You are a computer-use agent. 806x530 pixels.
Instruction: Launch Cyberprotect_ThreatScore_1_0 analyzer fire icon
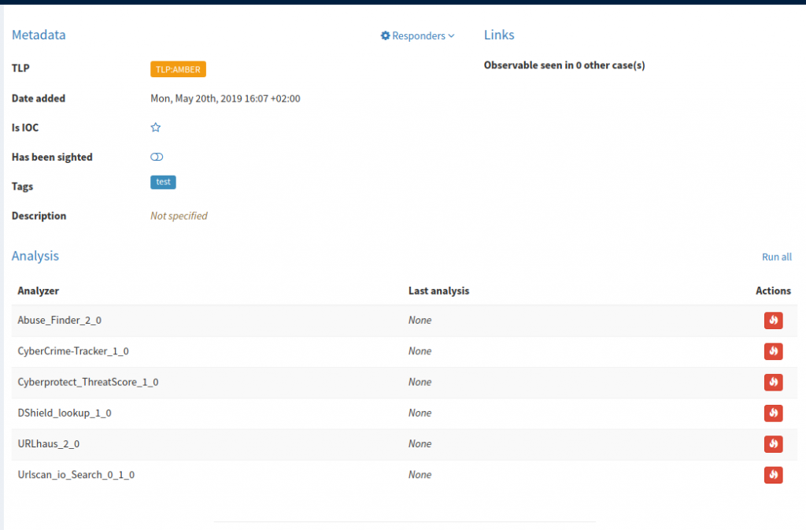[x=773, y=382]
